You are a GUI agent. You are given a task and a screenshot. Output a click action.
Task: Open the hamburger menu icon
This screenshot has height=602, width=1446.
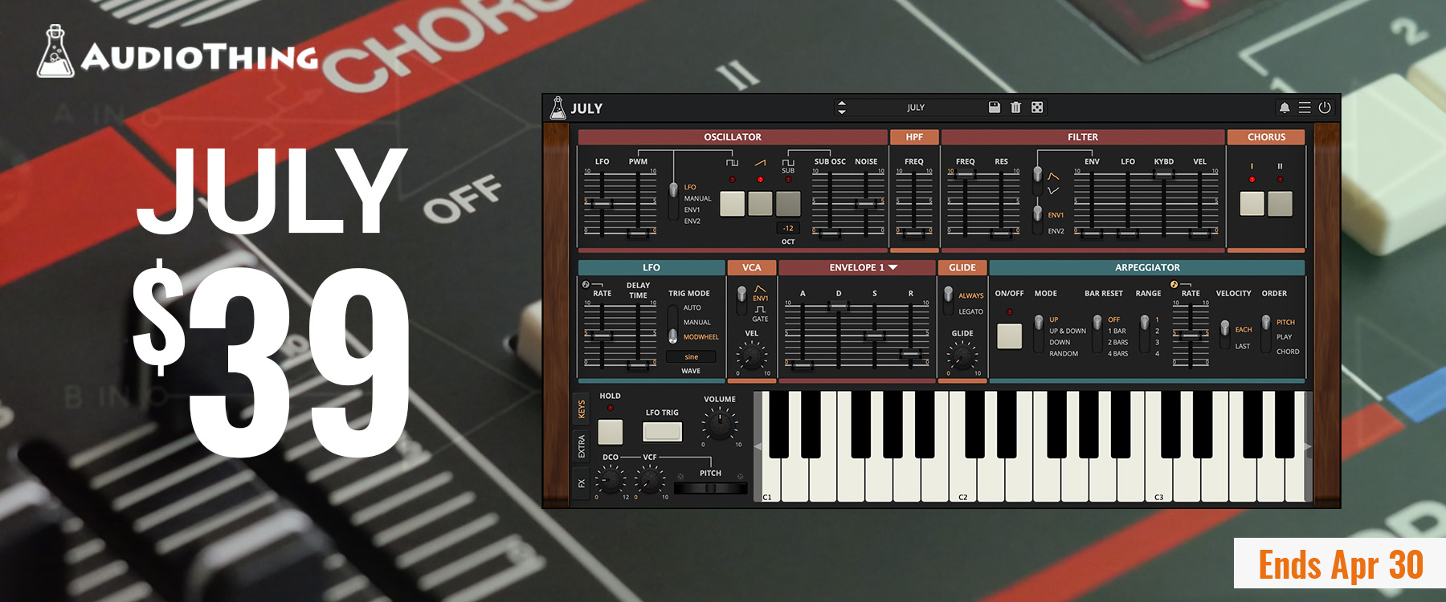[x=1305, y=108]
